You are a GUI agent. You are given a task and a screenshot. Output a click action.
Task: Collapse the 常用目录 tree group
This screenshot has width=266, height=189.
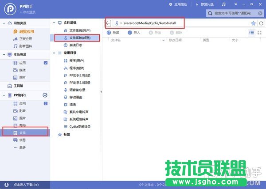pyautogui.click(x=54, y=53)
